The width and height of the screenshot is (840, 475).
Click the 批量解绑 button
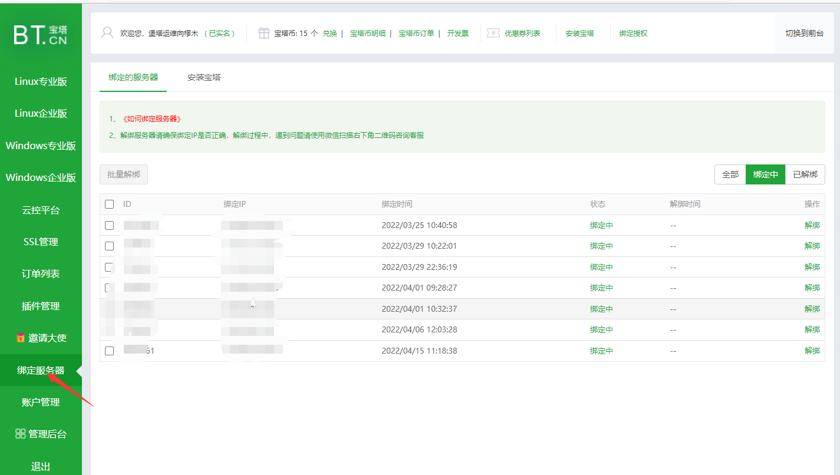[x=124, y=174]
